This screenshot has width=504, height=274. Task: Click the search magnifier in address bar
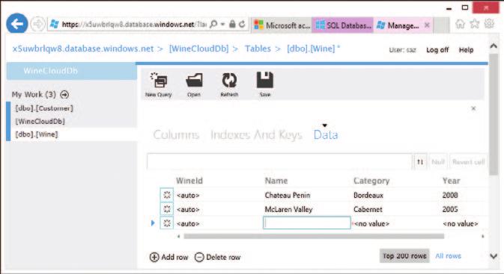tap(213, 25)
